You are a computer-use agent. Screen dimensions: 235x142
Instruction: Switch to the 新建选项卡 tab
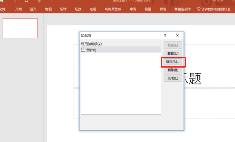click(x=183, y=9)
